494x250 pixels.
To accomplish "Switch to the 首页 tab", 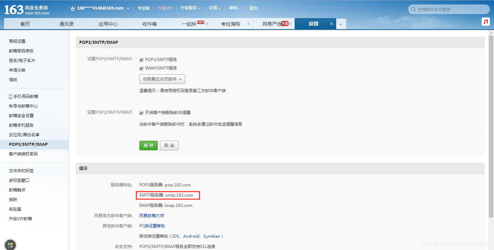I will 25,24.
